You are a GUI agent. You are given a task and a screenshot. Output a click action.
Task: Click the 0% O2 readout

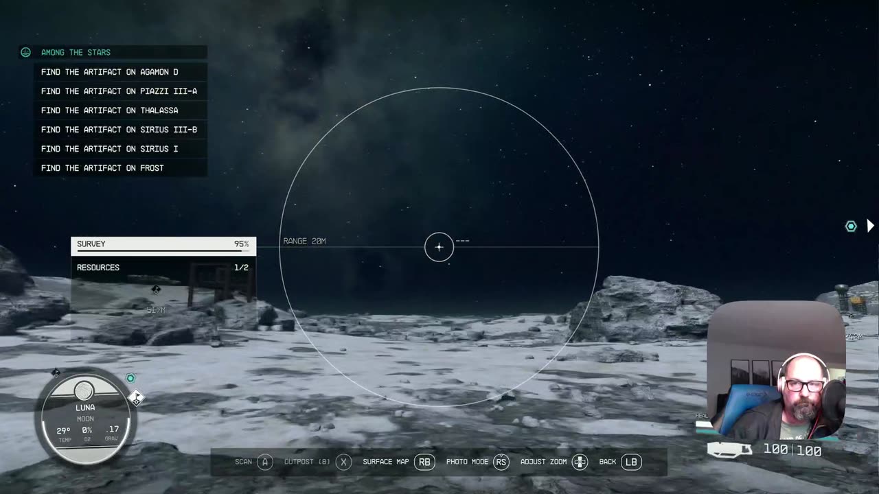click(87, 430)
